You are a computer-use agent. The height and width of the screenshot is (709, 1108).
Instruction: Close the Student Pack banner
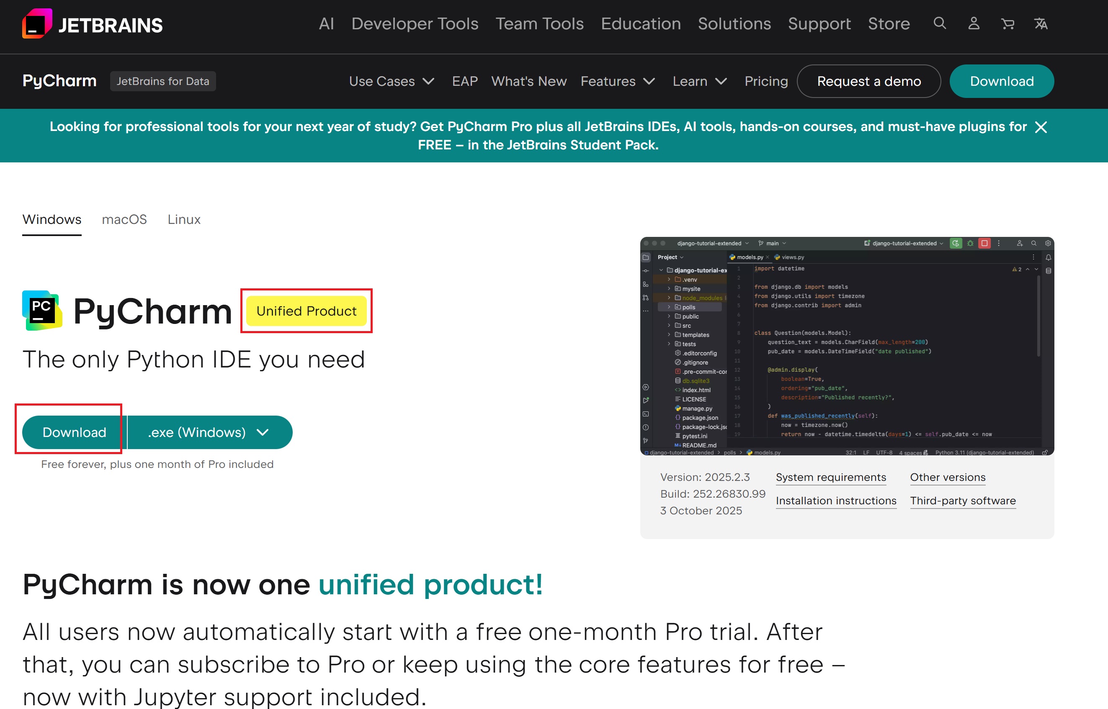[x=1041, y=127]
